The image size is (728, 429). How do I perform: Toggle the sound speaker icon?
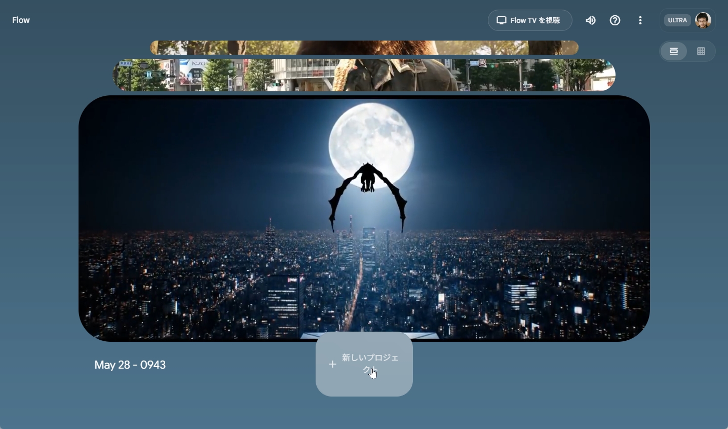(x=591, y=20)
